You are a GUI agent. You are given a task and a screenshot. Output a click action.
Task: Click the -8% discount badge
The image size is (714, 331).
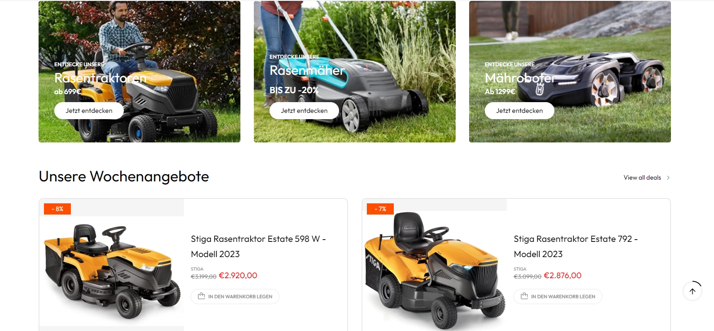tap(57, 209)
